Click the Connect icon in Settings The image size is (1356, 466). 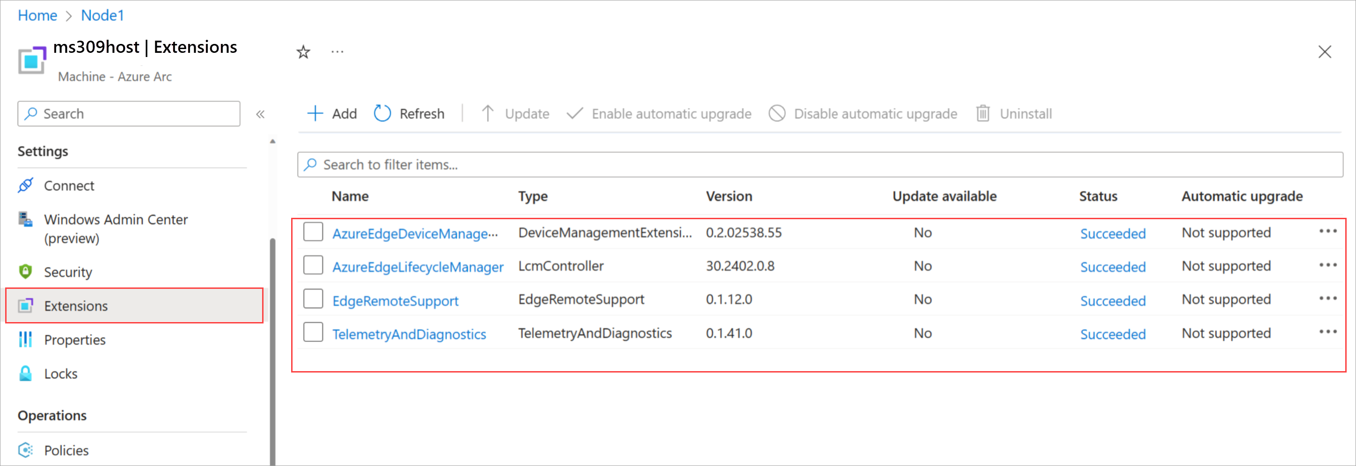pyautogui.click(x=25, y=186)
